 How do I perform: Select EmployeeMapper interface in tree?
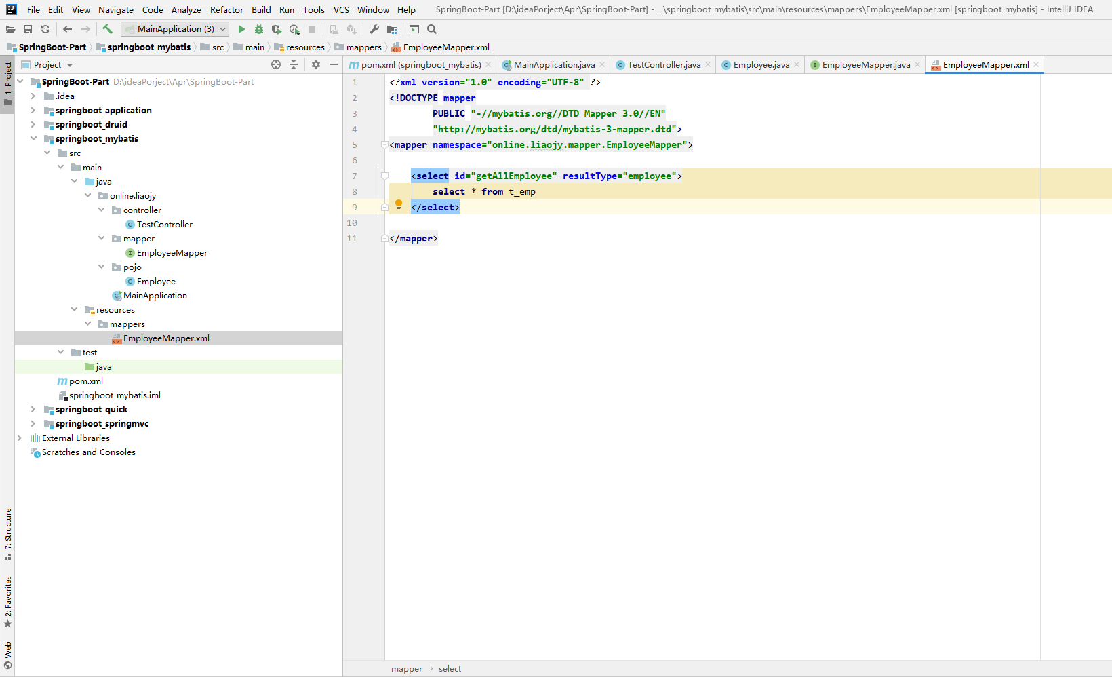coord(172,253)
